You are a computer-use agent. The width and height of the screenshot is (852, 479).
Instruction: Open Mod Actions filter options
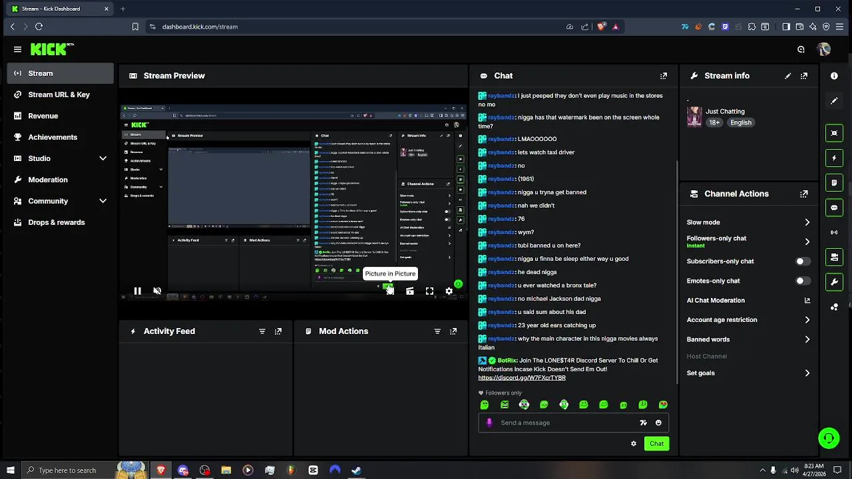click(437, 331)
